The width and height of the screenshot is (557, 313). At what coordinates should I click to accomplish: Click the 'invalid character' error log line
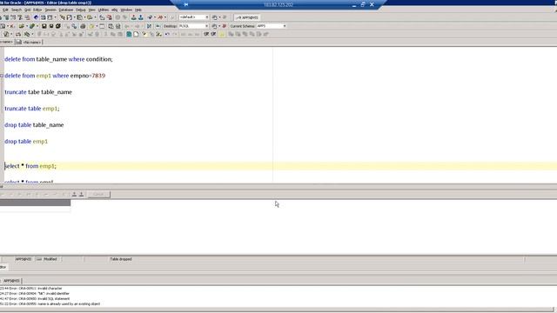coord(31,289)
